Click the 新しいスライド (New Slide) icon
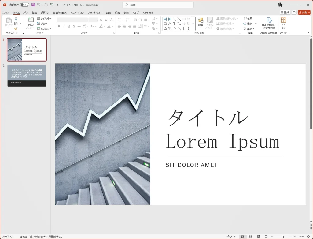The height and width of the screenshot is (239, 313). (31, 20)
